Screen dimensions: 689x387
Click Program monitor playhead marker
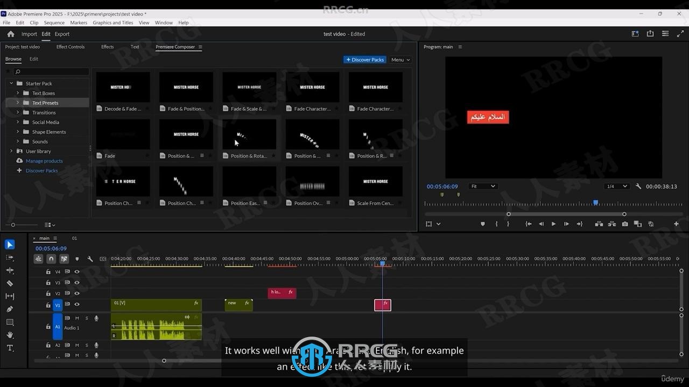tap(595, 203)
